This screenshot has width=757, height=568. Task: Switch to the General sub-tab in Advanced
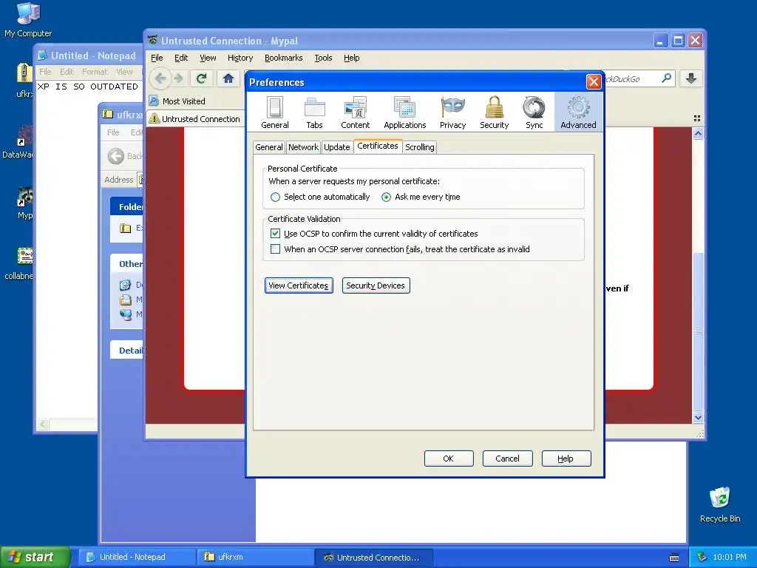tap(269, 147)
